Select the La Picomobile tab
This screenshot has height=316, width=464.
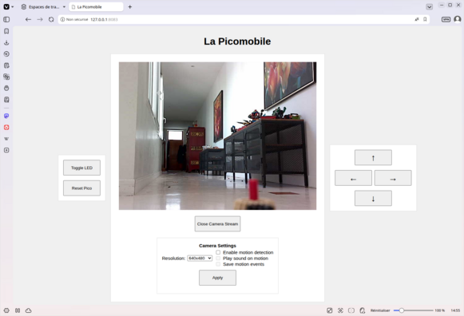tap(96, 7)
